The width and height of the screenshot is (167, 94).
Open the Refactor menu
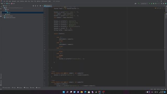[x=22, y=1]
